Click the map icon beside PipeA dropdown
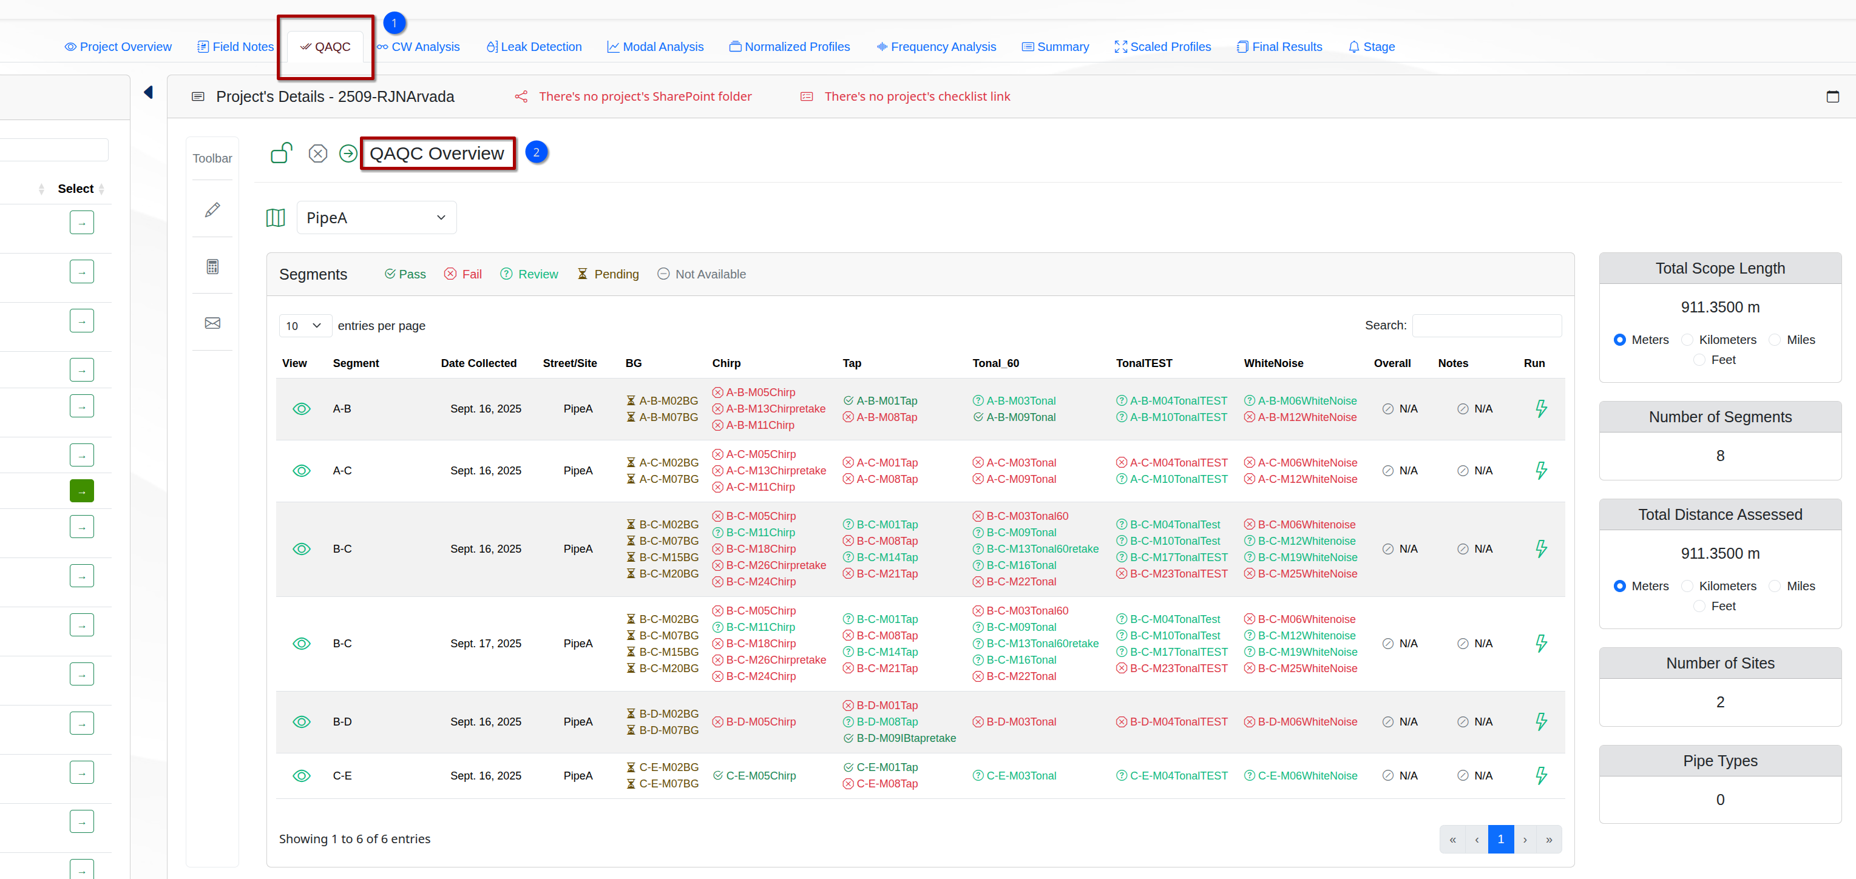 [x=275, y=217]
